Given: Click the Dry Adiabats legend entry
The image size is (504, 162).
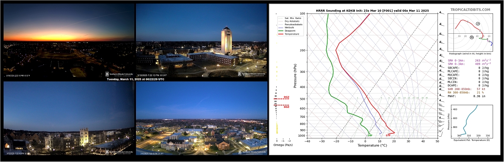Looking at the screenshot, I should coord(292,21).
